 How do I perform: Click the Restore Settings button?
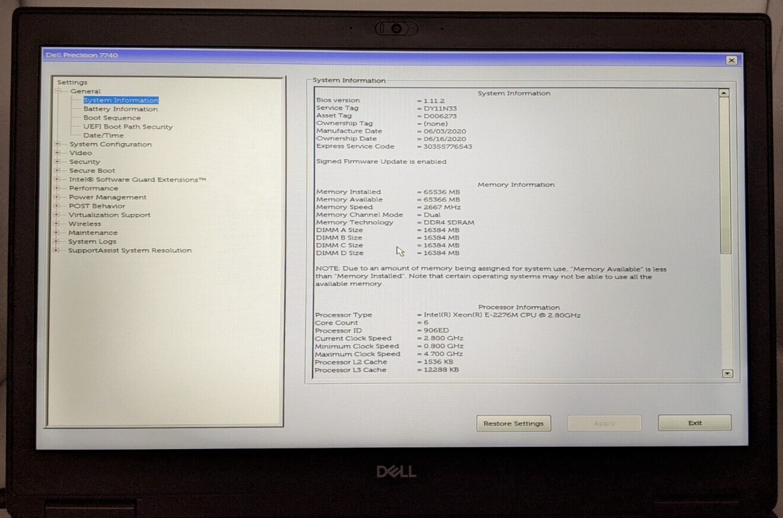[x=513, y=423]
